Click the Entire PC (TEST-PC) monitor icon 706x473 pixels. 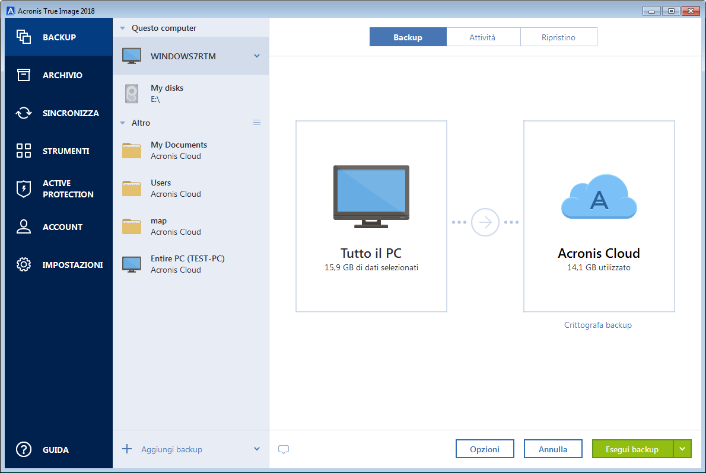coord(132,264)
